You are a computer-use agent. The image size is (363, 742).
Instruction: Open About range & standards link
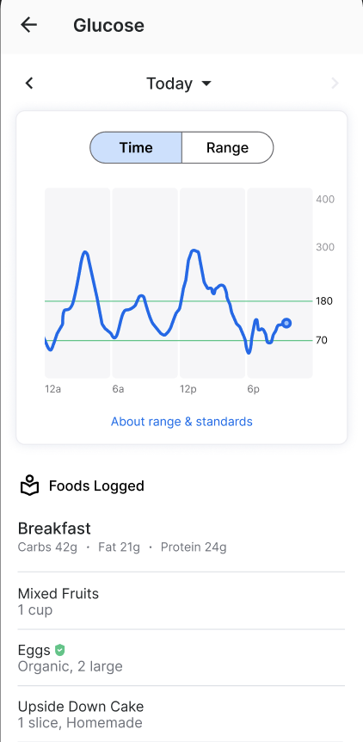tap(181, 421)
